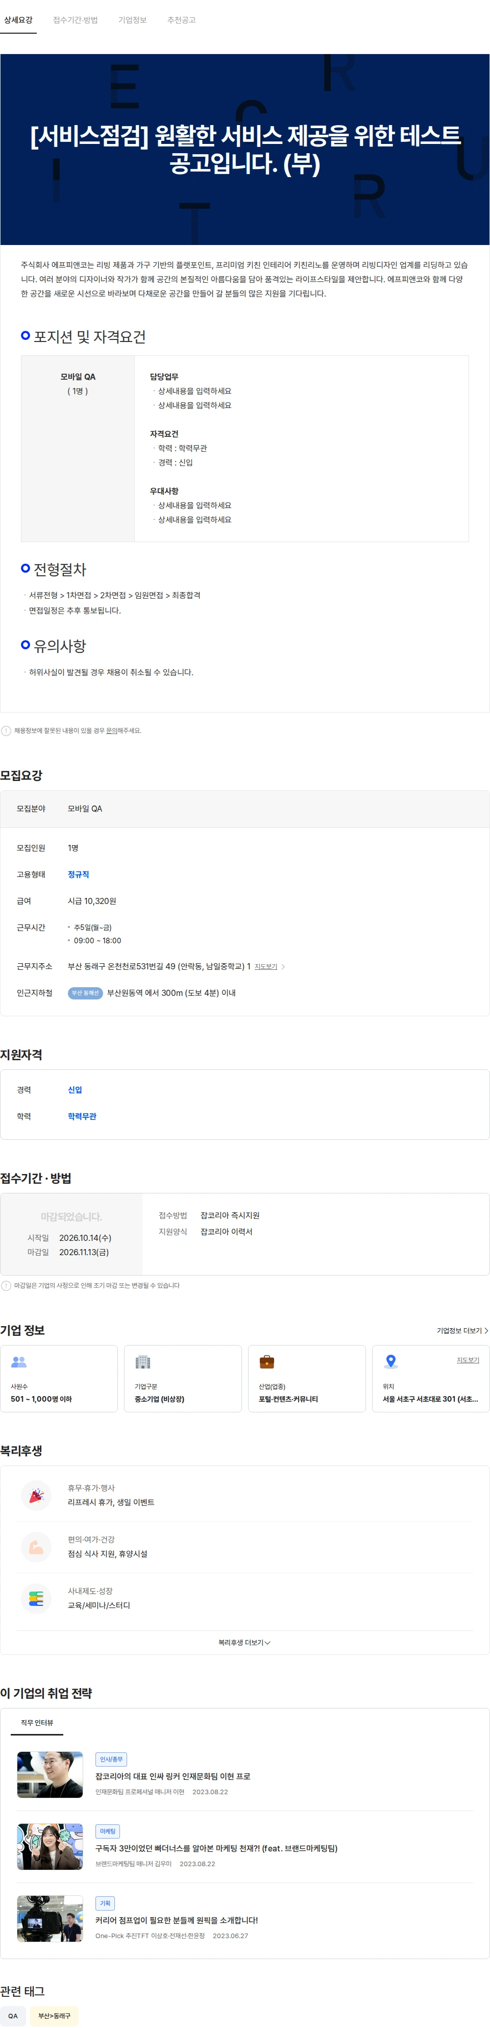Open 지도보기 link next to 근무지주소
The image size is (490, 2028).
pos(265,967)
